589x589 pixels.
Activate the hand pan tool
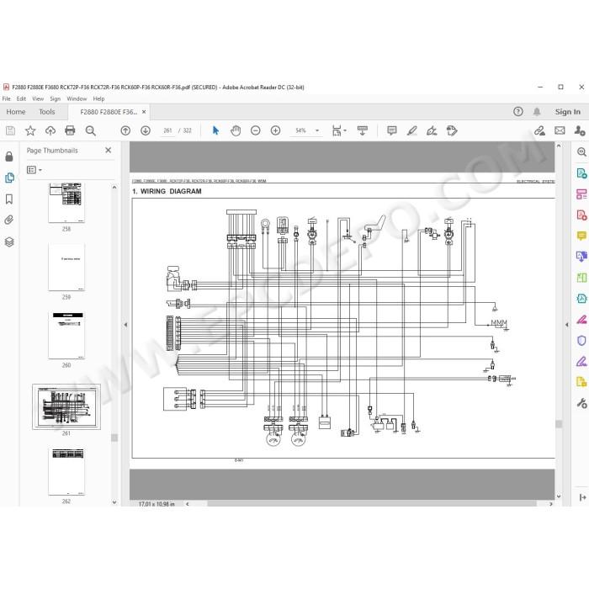236,130
